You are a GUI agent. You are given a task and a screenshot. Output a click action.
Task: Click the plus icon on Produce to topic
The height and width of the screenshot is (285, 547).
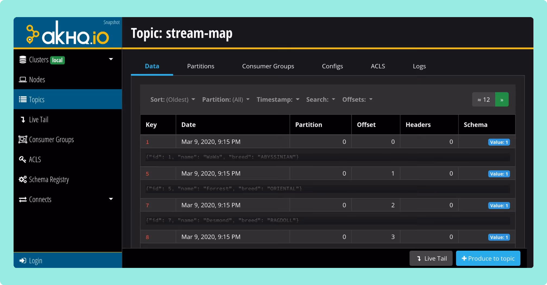click(464, 258)
